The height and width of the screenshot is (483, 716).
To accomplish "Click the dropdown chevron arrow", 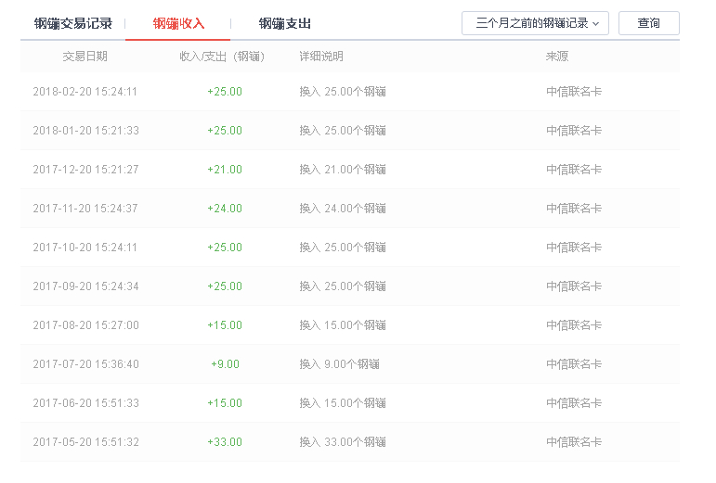I will click(595, 24).
